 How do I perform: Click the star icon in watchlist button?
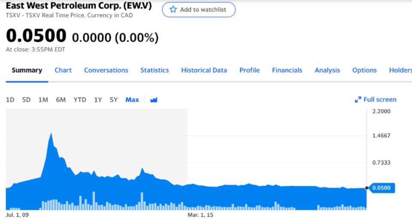point(173,10)
